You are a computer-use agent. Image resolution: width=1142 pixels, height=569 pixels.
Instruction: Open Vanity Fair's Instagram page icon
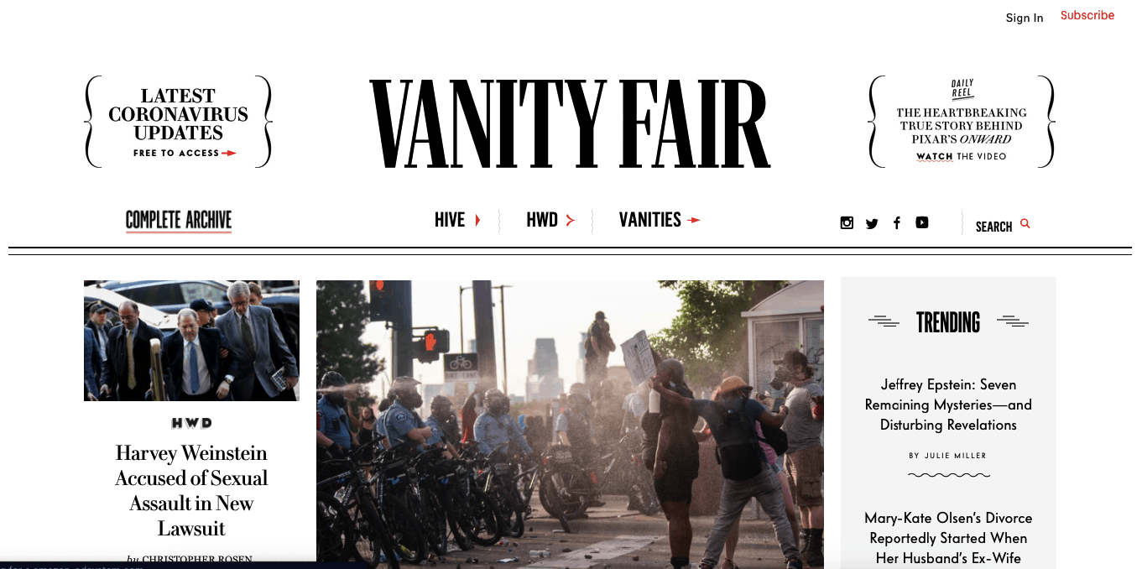[847, 222]
